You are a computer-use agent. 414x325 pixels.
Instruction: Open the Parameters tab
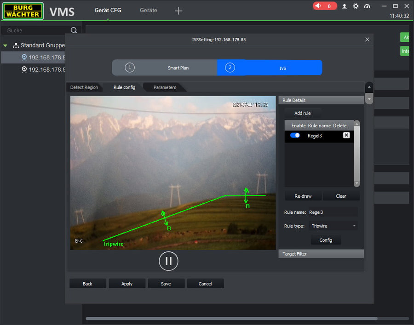coord(165,87)
